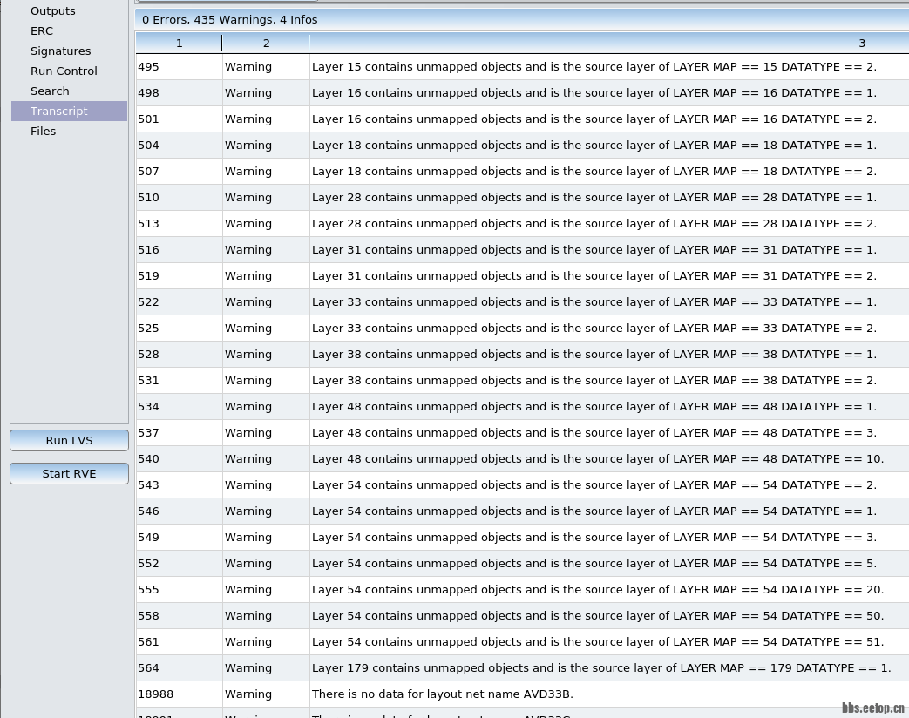Click column 2 header in transcript table
The width and height of the screenshot is (909, 718).
tap(266, 44)
